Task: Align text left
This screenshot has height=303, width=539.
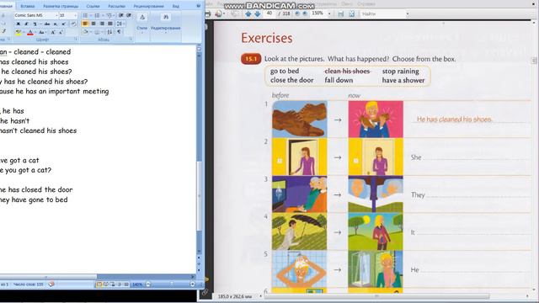Action: click(x=85, y=24)
